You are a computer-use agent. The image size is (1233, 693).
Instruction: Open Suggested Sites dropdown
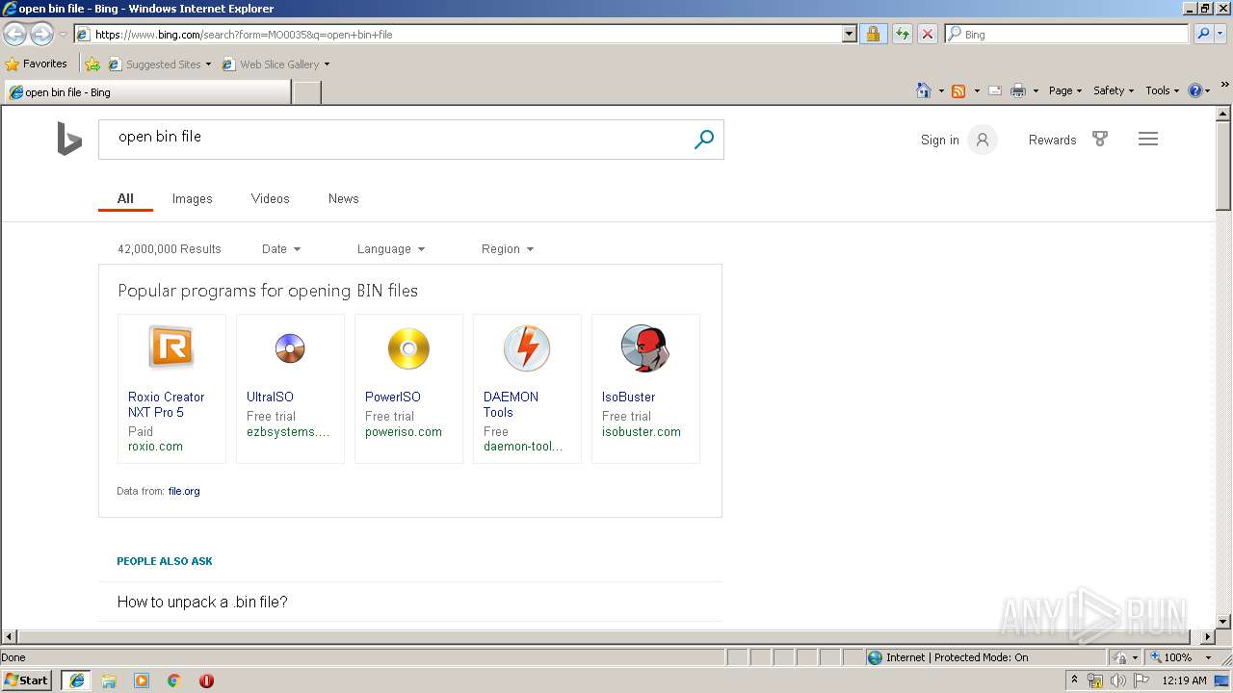tap(208, 64)
